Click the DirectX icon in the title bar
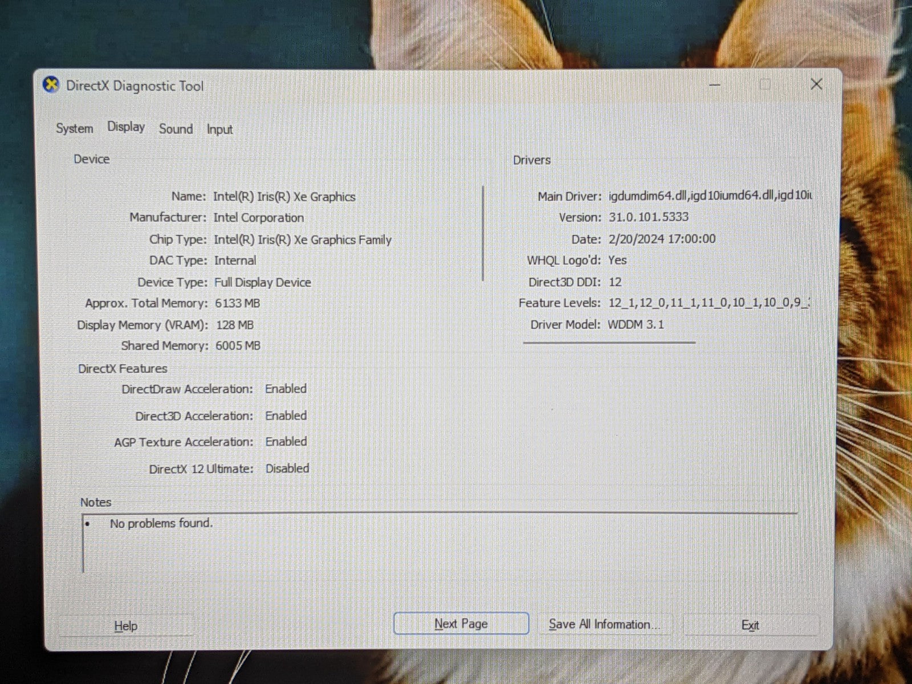Screen dimensions: 912x684 click(x=51, y=85)
